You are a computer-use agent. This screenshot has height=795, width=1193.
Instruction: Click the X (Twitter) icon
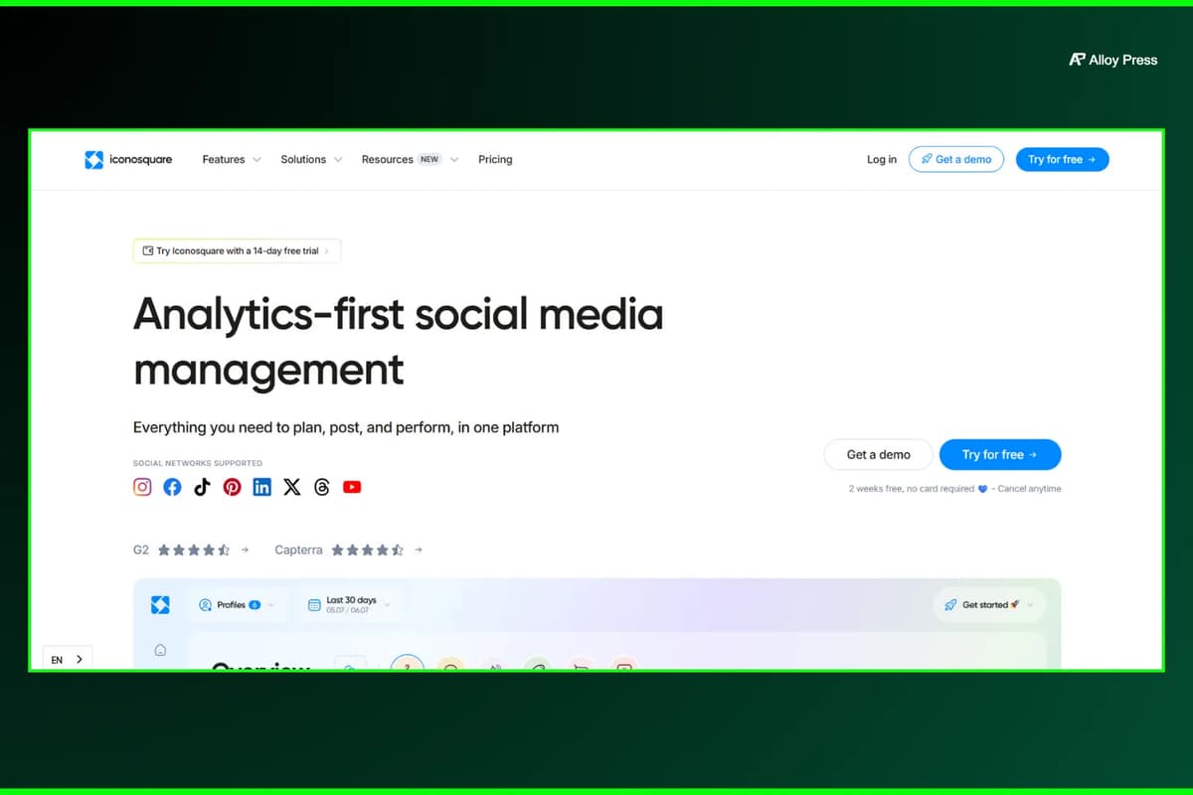pyautogui.click(x=291, y=487)
